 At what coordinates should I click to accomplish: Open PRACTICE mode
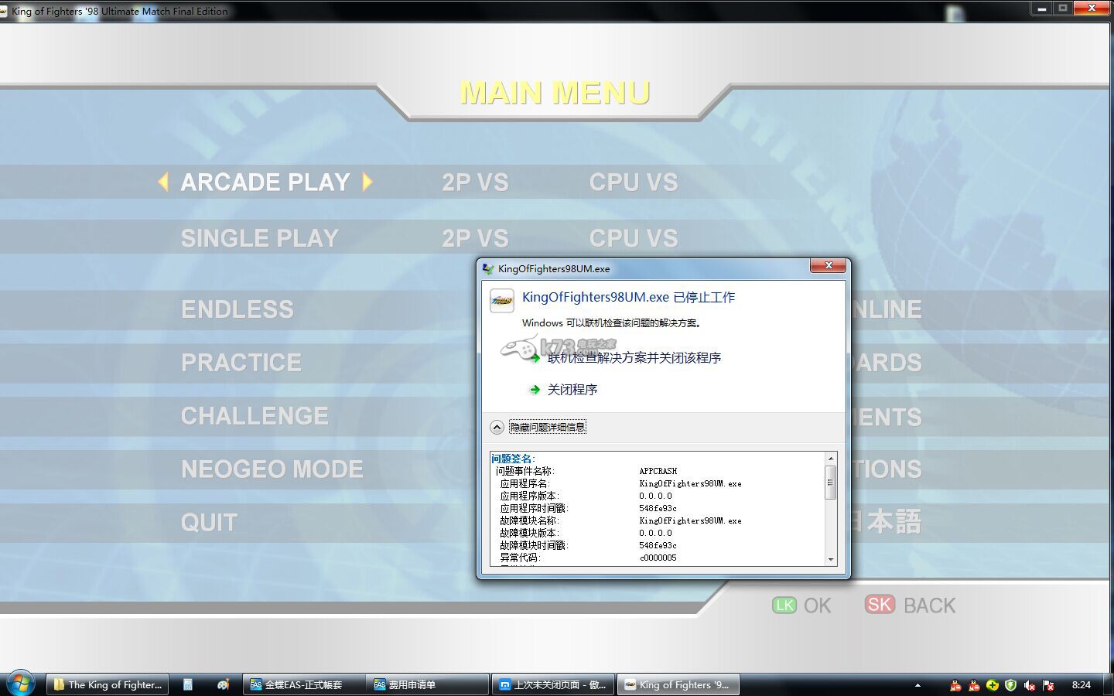[x=241, y=363]
